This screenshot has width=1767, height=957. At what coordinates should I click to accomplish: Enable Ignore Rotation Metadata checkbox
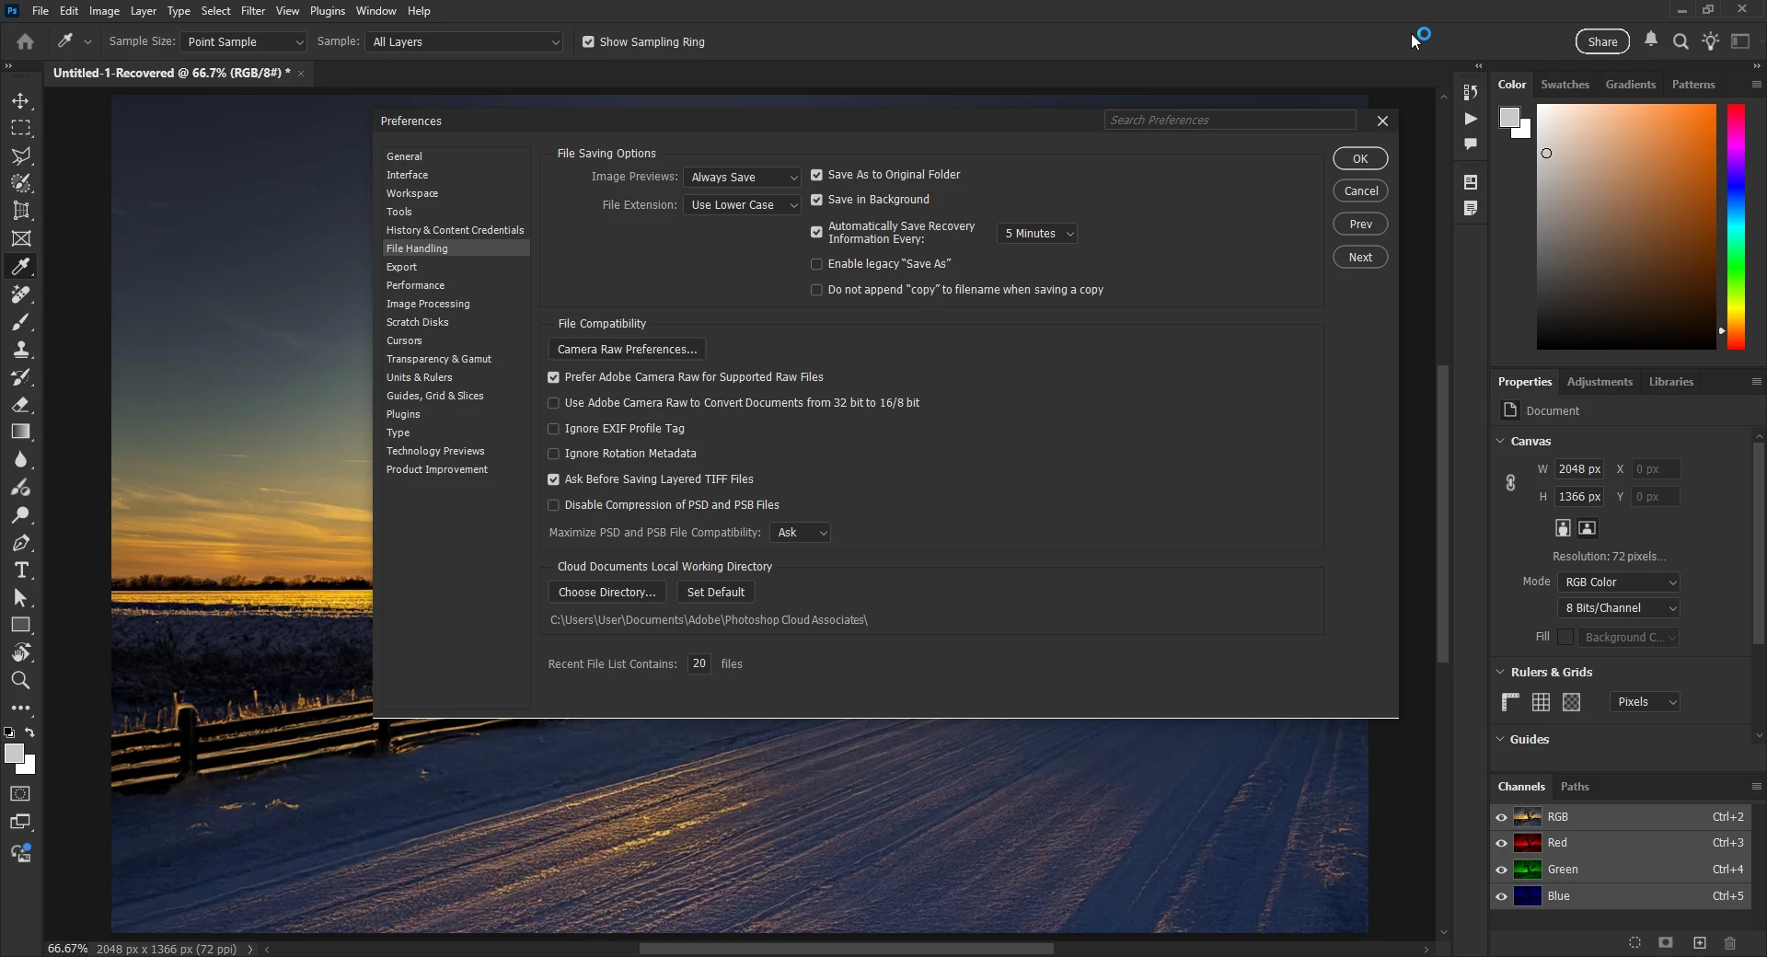click(553, 454)
